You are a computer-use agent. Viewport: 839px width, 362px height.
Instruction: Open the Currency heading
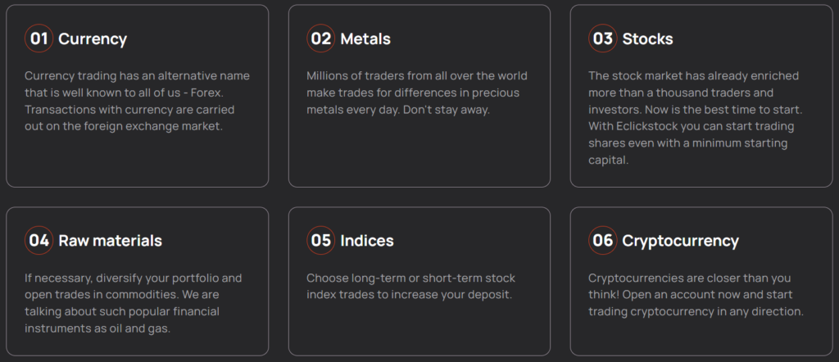93,38
